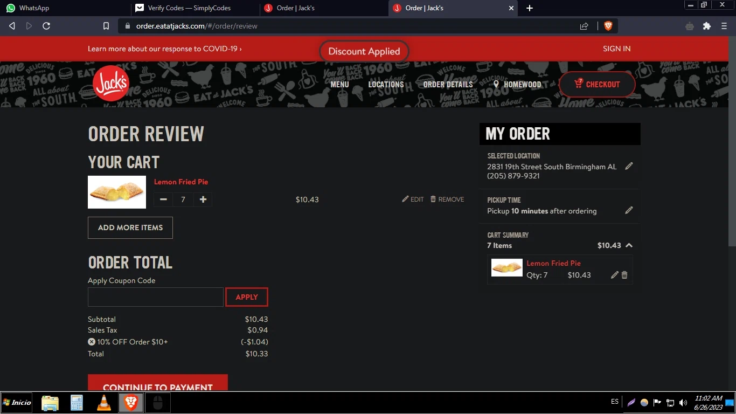This screenshot has width=736, height=414.
Task: Open the LOCATIONS navigation item
Action: point(386,84)
